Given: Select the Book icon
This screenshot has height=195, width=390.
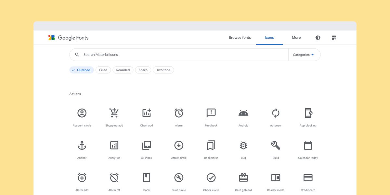Looking at the screenshot, I should [x=147, y=177].
